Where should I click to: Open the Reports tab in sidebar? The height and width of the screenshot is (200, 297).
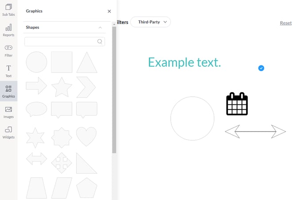[x=8, y=30]
